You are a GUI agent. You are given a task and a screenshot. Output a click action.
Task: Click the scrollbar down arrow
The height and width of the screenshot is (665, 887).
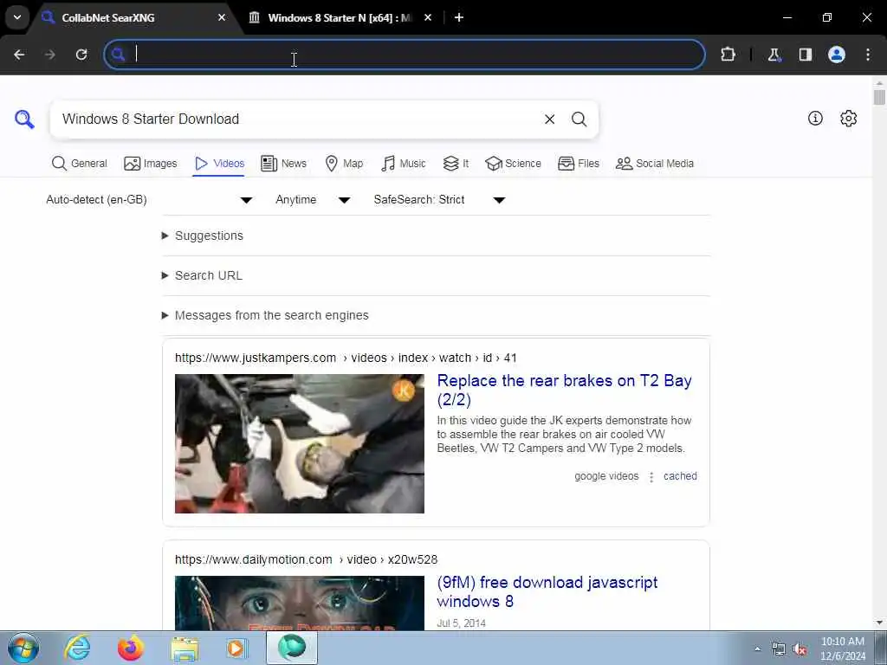pos(879,623)
